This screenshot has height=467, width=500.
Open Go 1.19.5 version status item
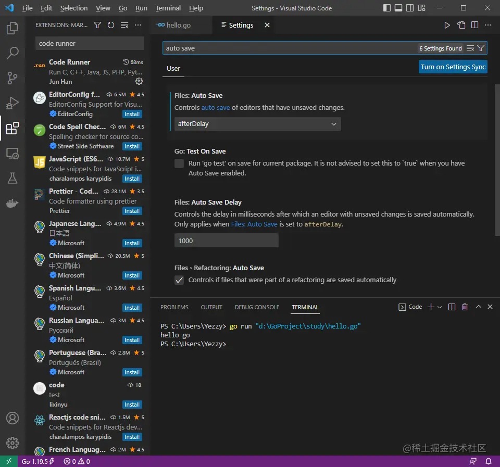pos(37,461)
